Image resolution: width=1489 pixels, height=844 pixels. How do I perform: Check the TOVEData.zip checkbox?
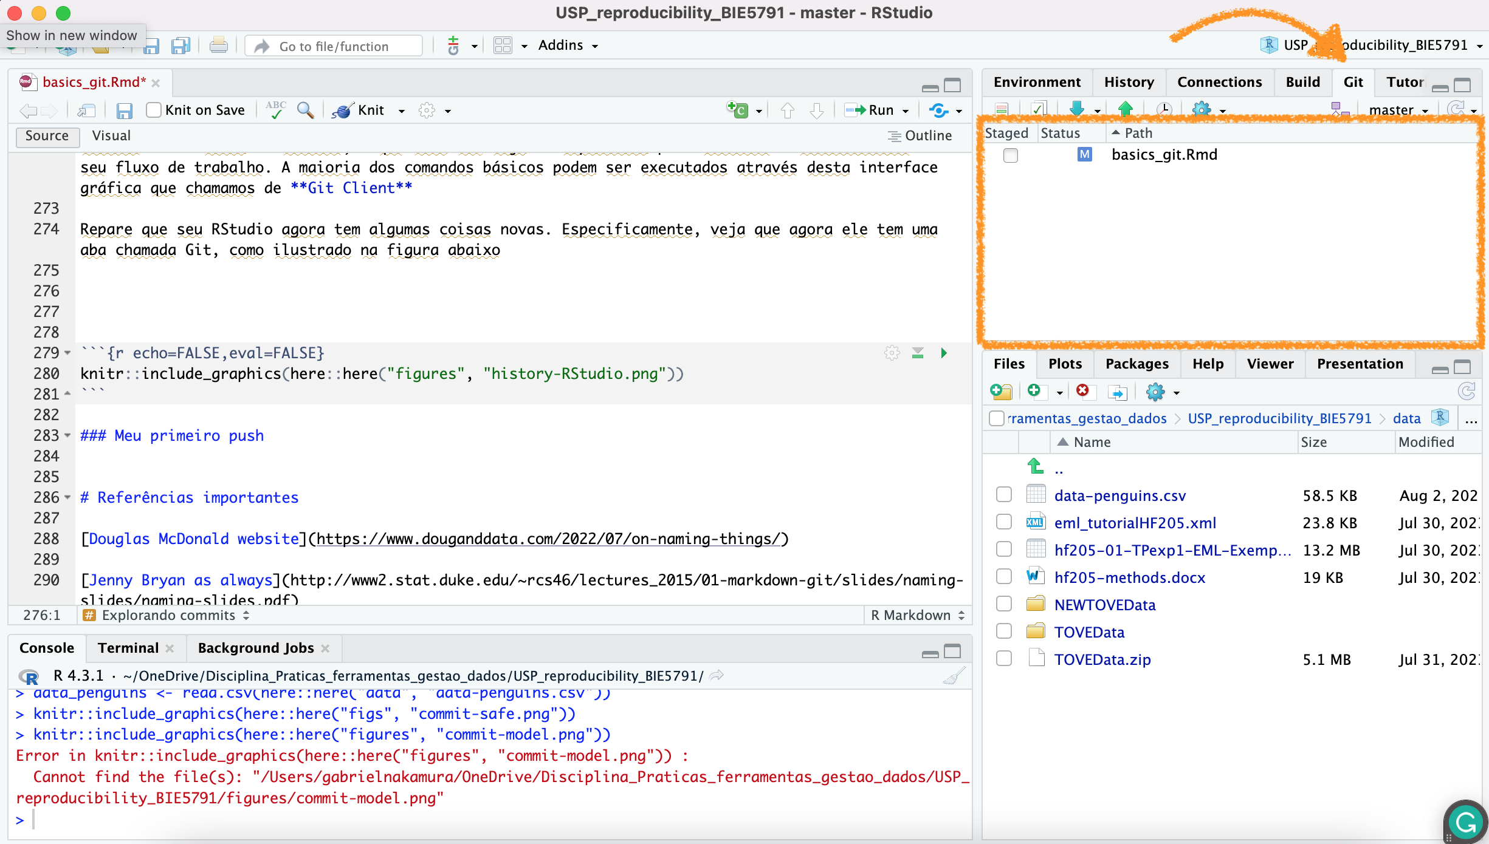[x=1004, y=658]
